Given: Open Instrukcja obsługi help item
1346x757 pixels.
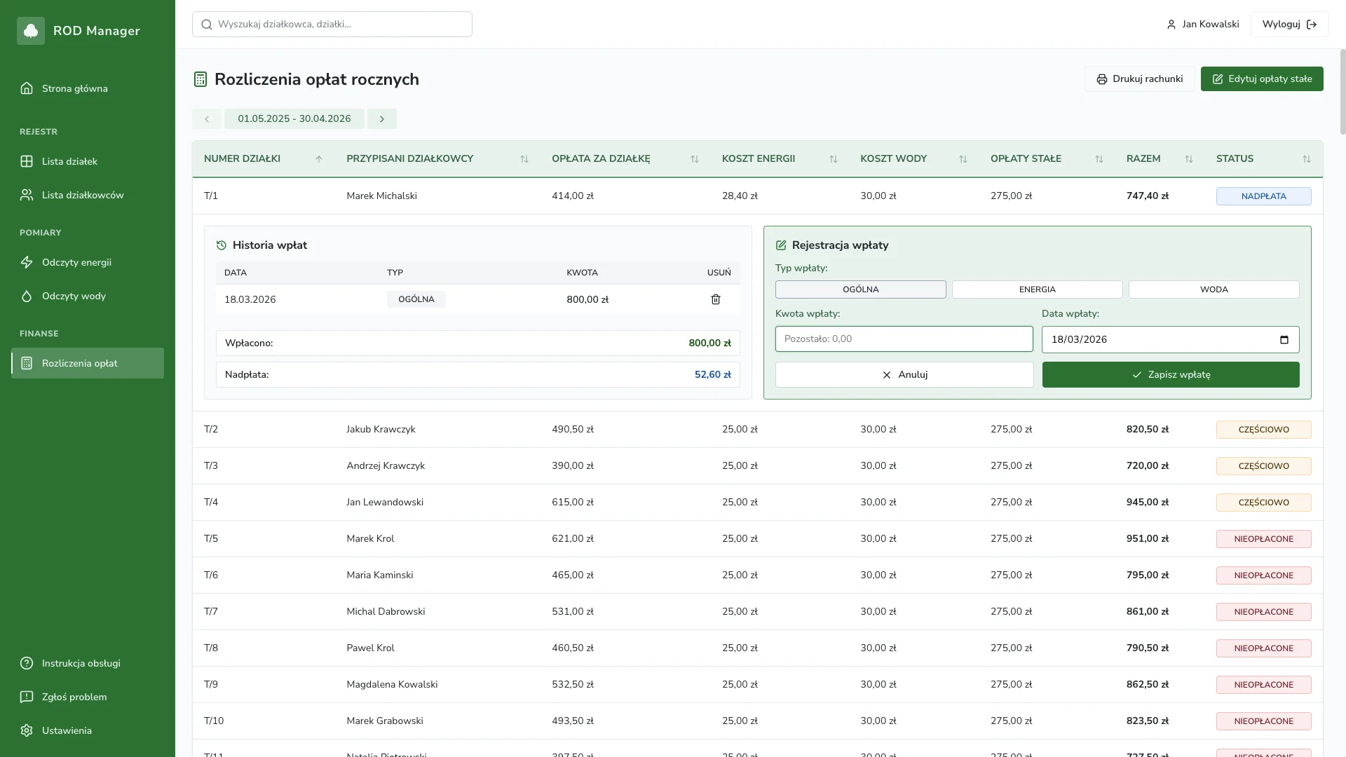Looking at the screenshot, I should click(x=81, y=663).
